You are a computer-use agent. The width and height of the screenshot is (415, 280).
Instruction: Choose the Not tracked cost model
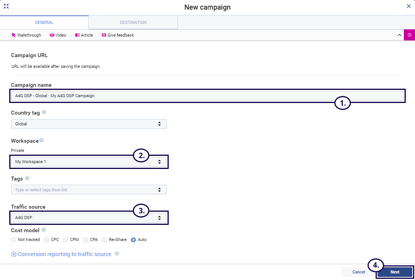[14, 240]
